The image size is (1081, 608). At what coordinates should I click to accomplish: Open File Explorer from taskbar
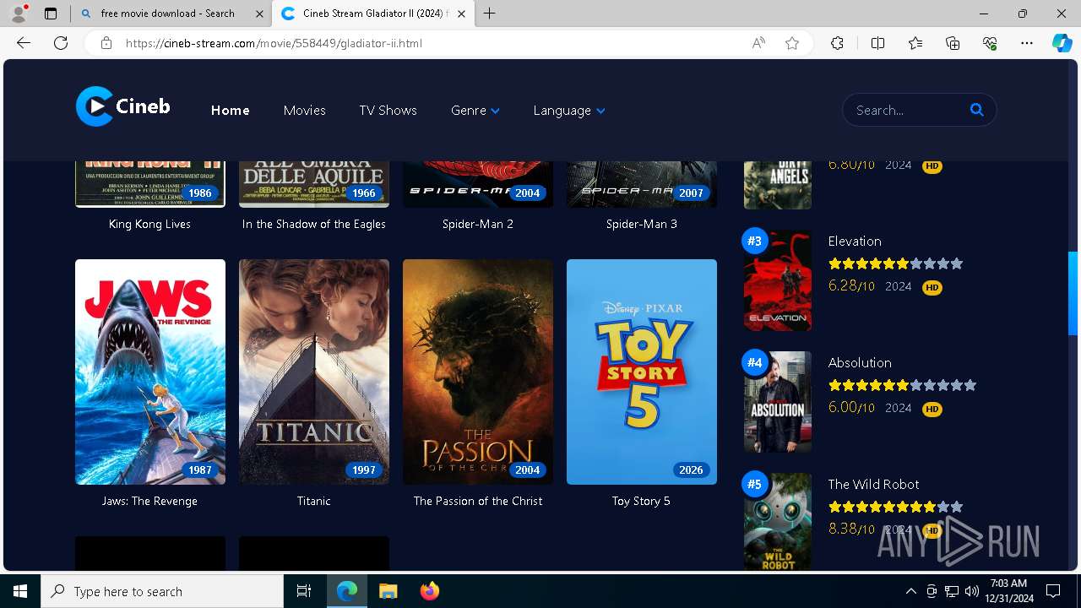tap(388, 591)
